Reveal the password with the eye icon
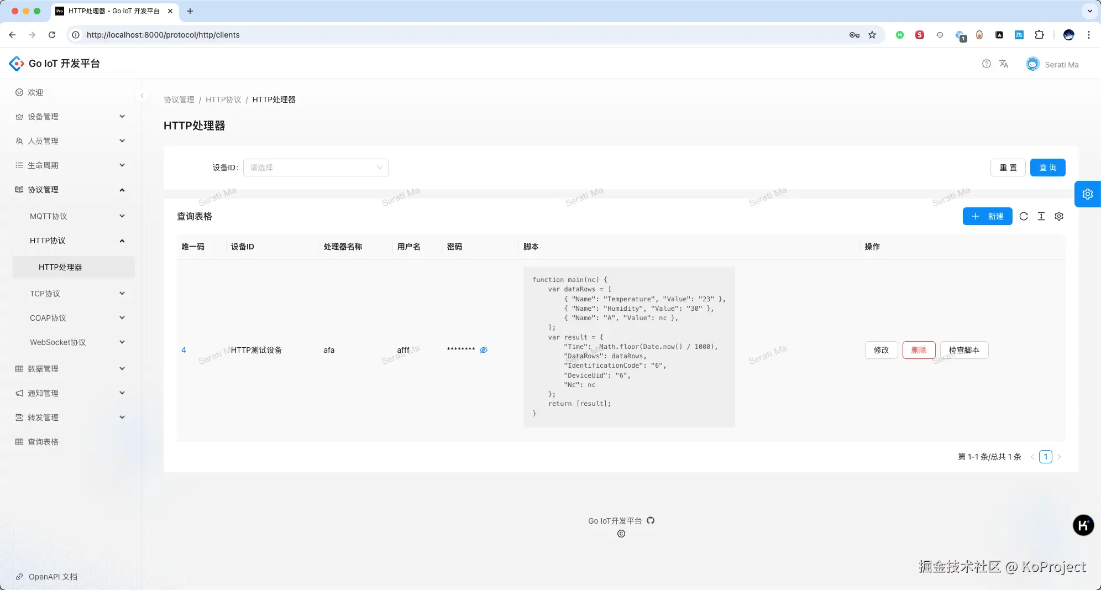 point(484,350)
